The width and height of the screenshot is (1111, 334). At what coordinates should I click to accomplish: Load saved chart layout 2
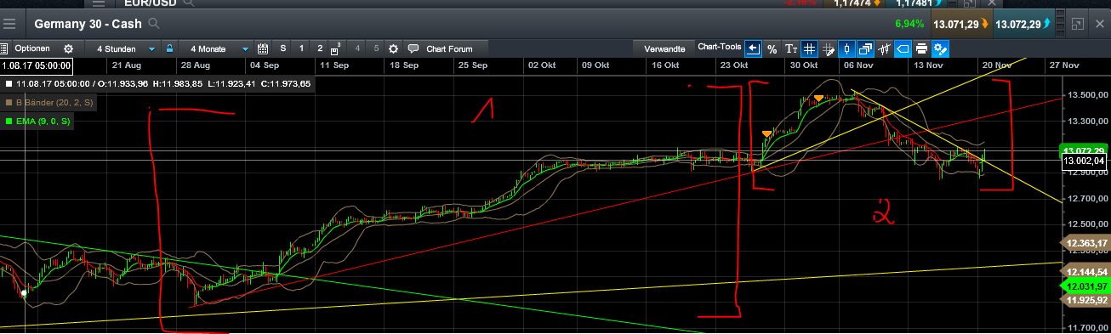[319, 48]
